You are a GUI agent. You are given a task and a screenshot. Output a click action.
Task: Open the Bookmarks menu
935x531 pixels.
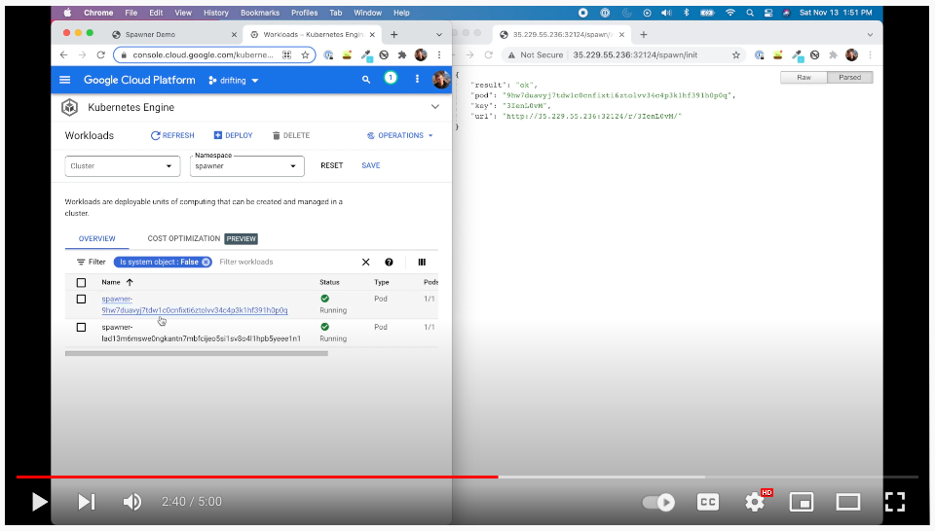(260, 13)
